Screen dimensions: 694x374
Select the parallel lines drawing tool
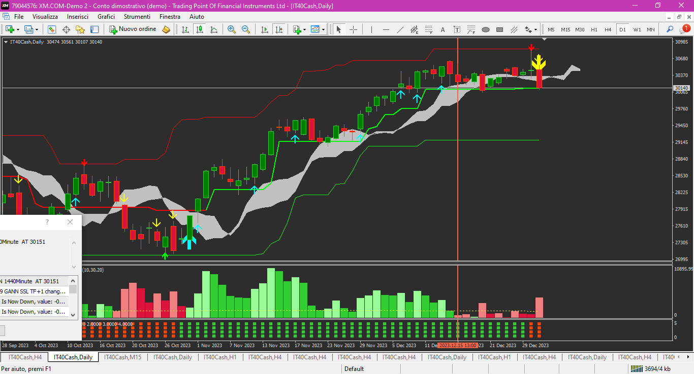point(514,29)
